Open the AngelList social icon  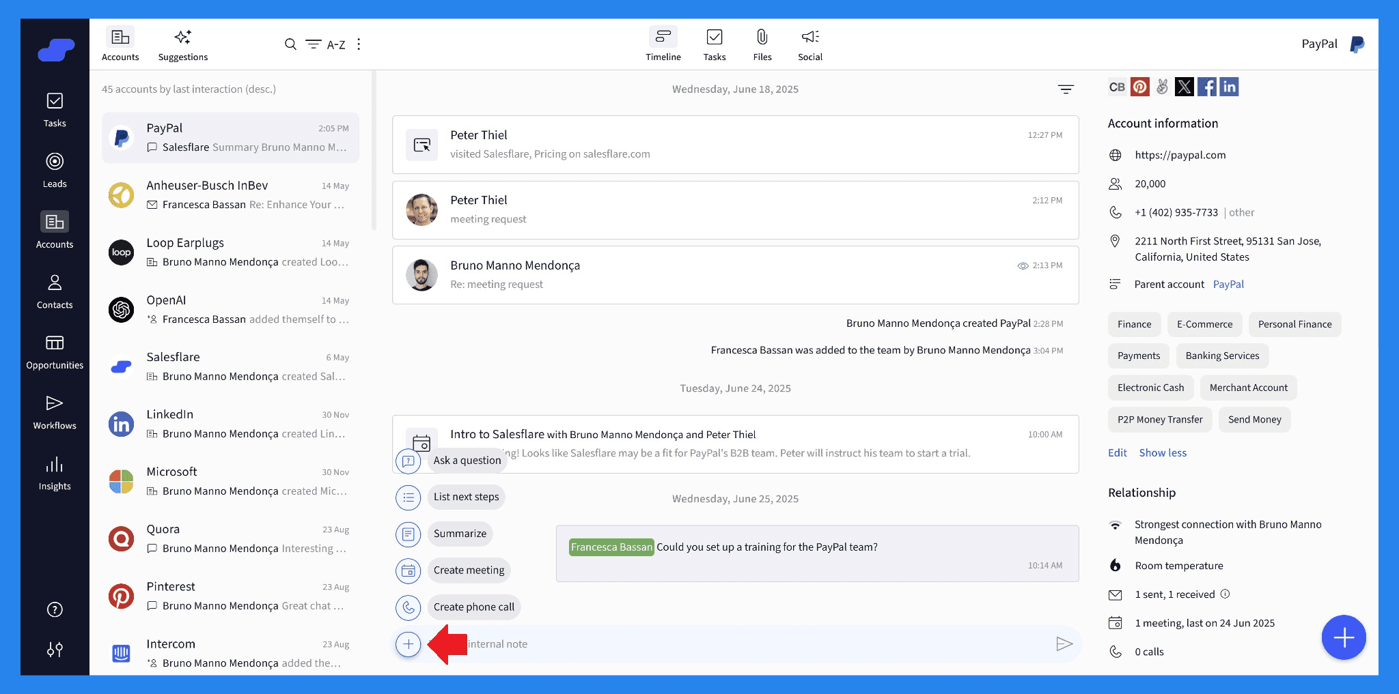tap(1162, 87)
